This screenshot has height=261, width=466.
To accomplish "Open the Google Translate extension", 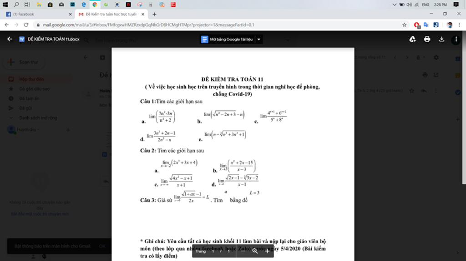I will coord(426,25).
